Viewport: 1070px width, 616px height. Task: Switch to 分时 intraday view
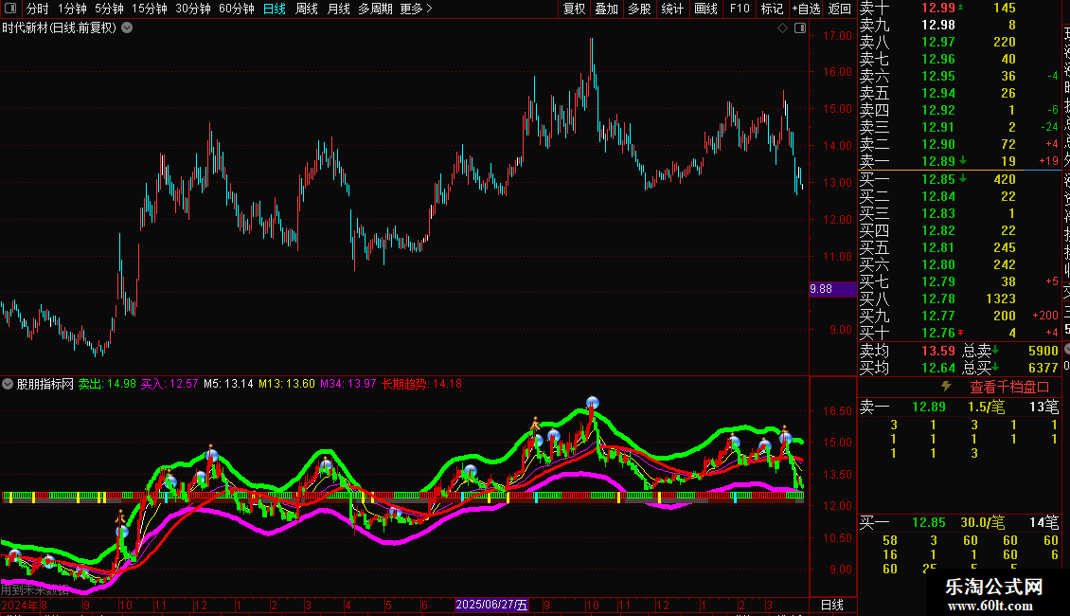38,9
